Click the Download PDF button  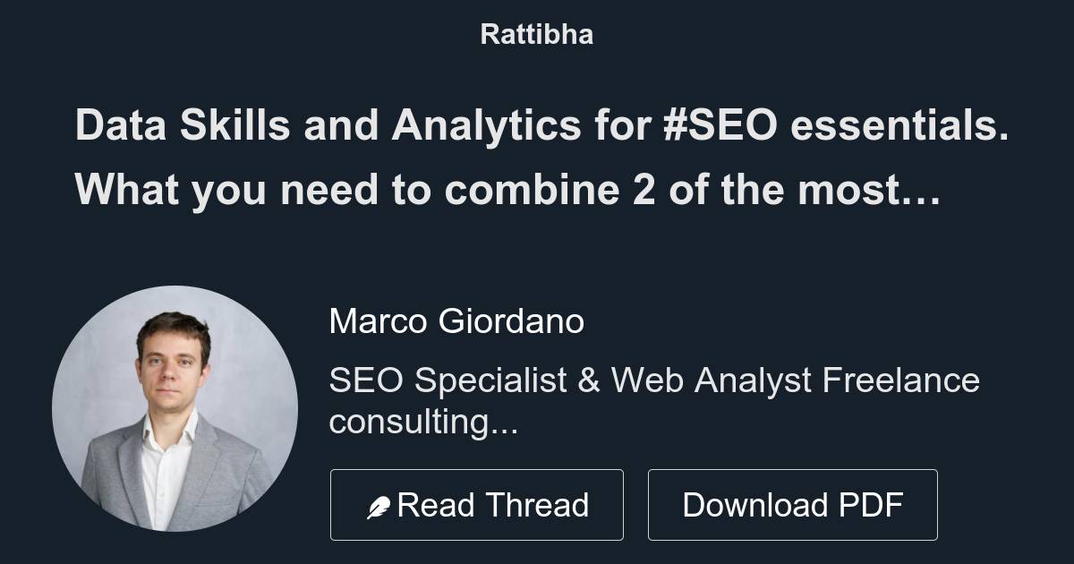[793, 504]
